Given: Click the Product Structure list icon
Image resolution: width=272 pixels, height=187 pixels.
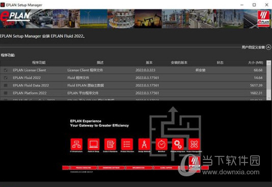Looking at the screenshot, I should [127, 144].
